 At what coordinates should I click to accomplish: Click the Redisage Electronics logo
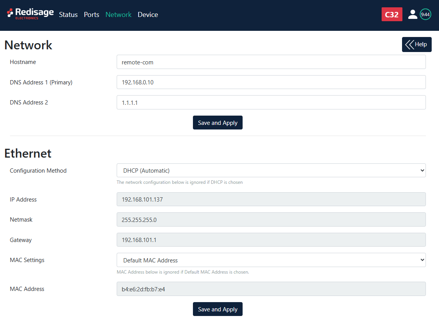tap(30, 14)
